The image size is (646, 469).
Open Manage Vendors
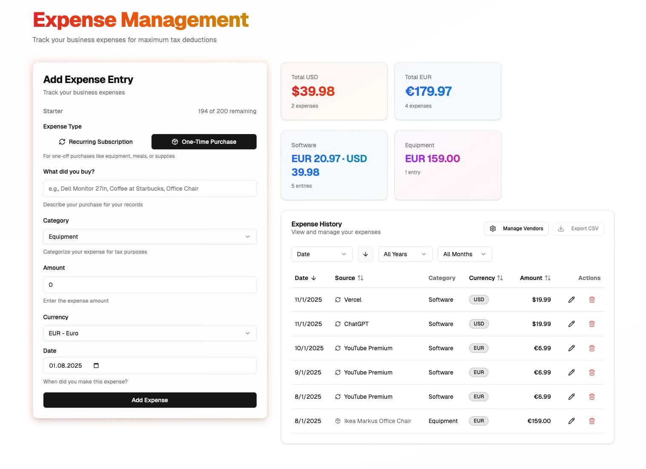(x=516, y=229)
